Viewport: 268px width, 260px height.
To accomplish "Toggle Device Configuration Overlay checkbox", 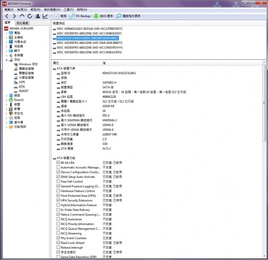I will click(x=58, y=172).
